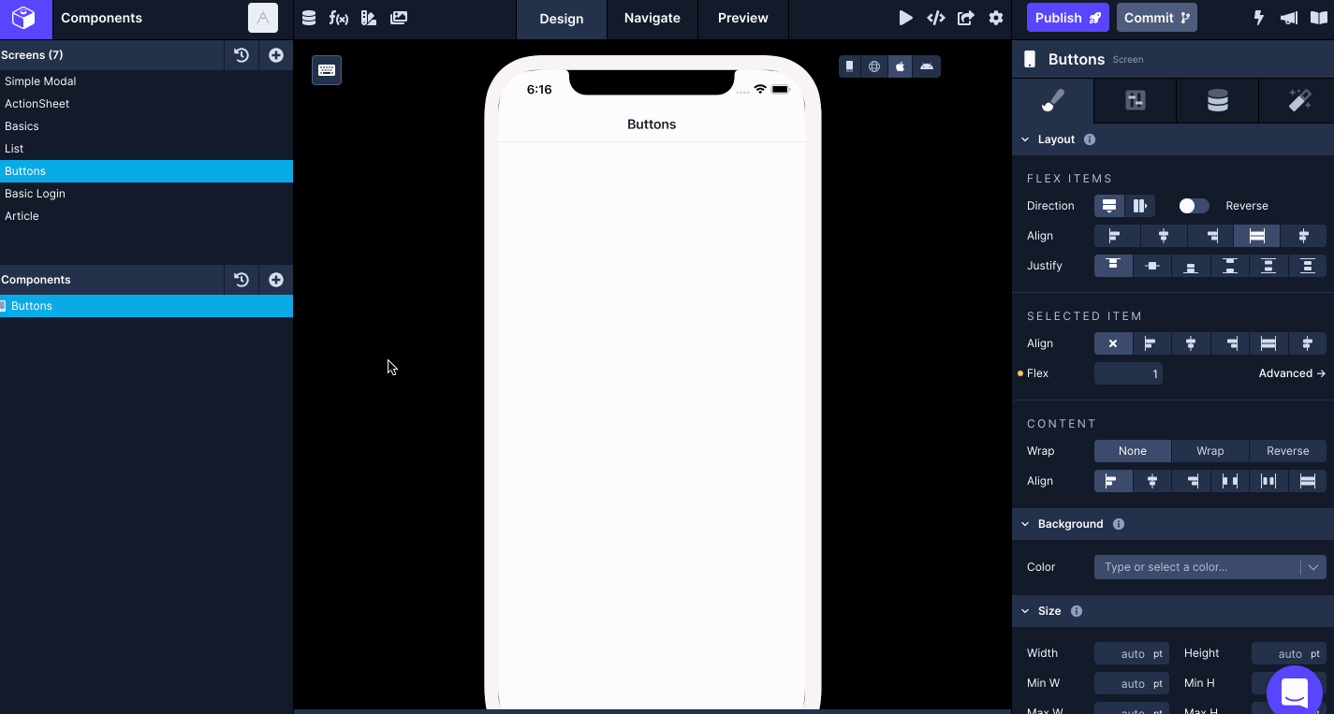Open the Configuration sliders tab

[1136, 100]
